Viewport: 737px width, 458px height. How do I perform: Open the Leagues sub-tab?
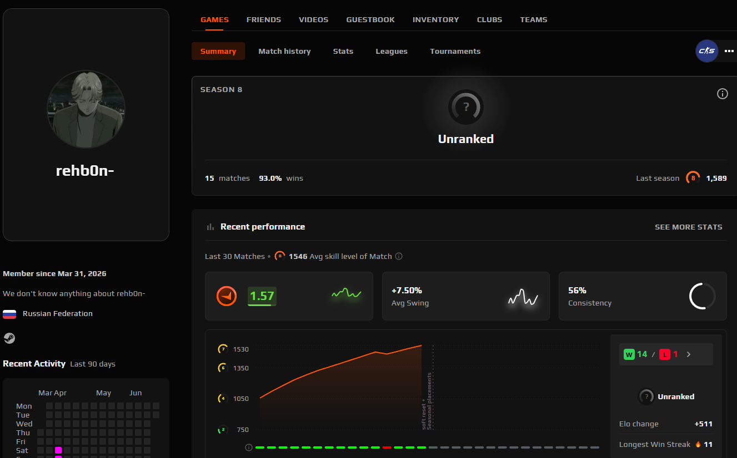tap(392, 51)
